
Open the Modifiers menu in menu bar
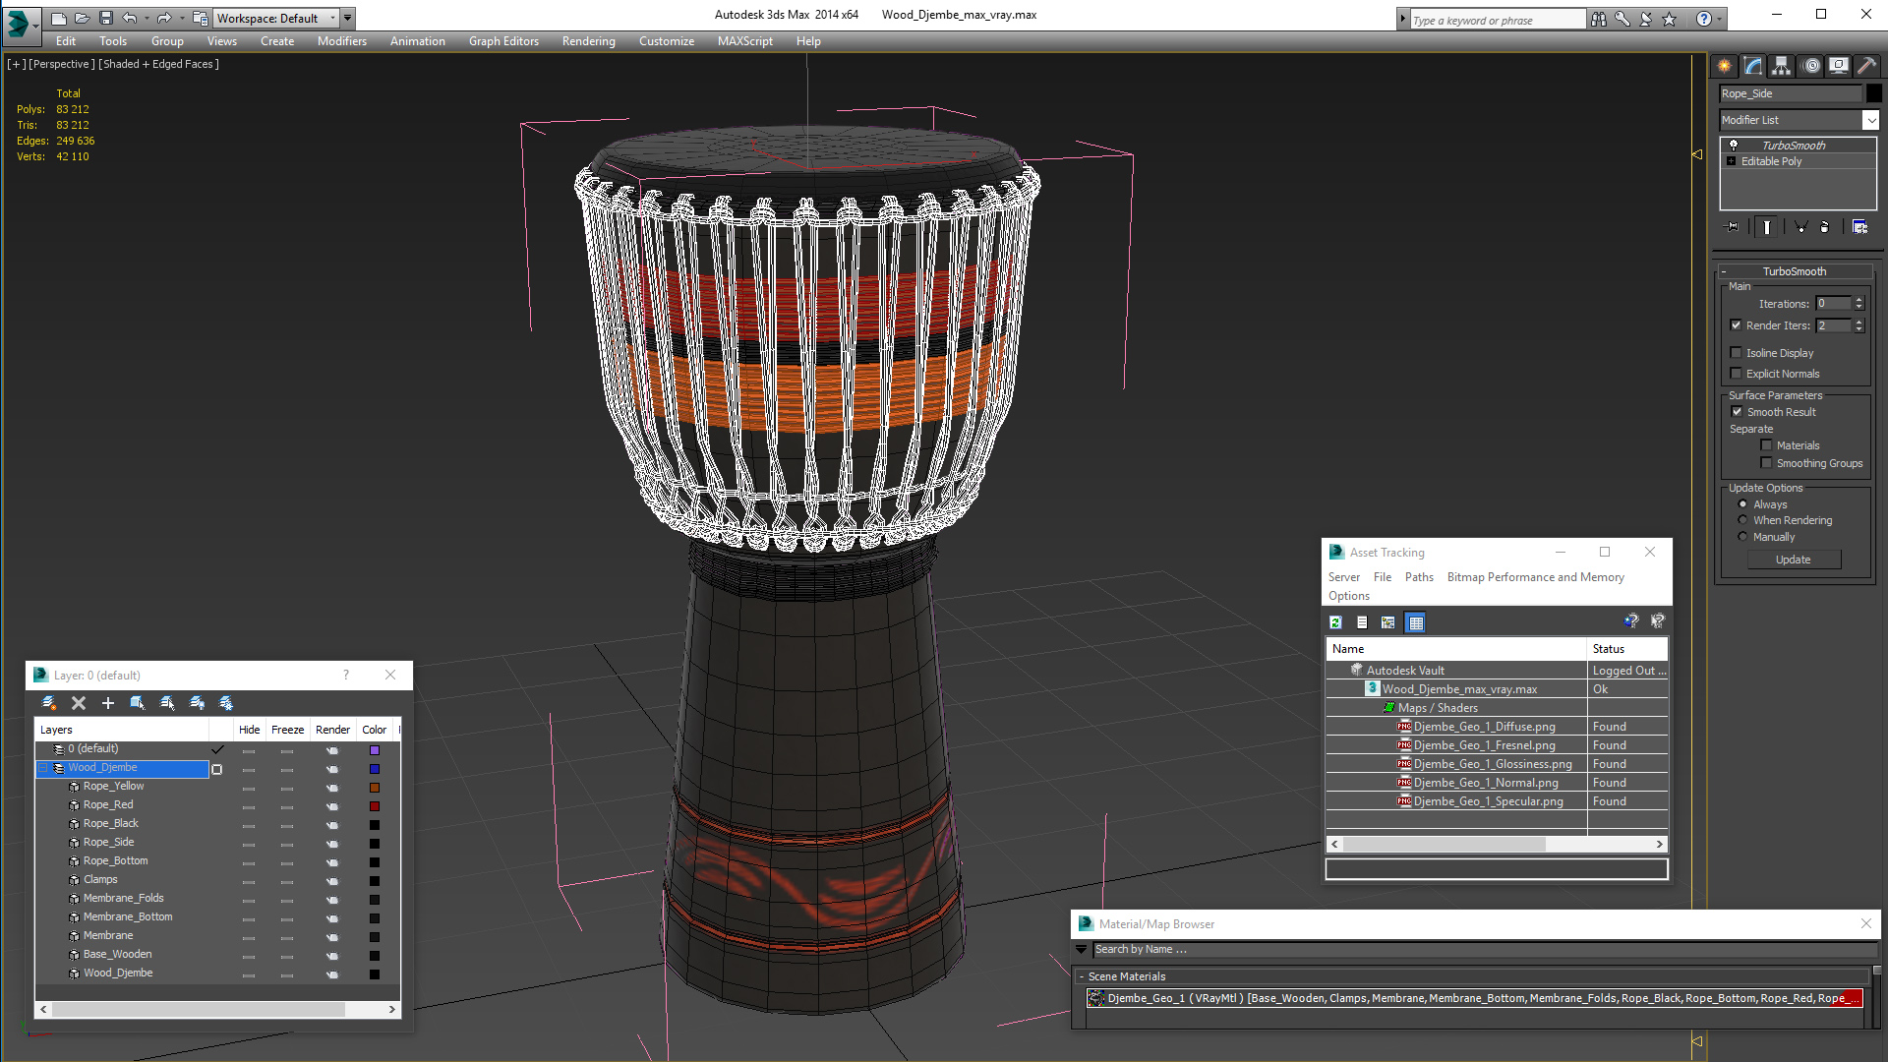(341, 40)
